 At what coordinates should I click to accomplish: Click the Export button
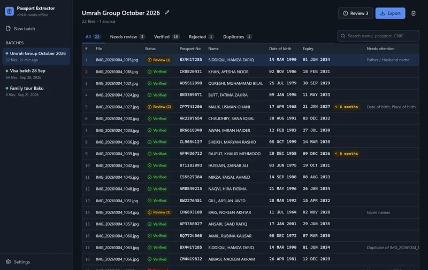(x=391, y=13)
